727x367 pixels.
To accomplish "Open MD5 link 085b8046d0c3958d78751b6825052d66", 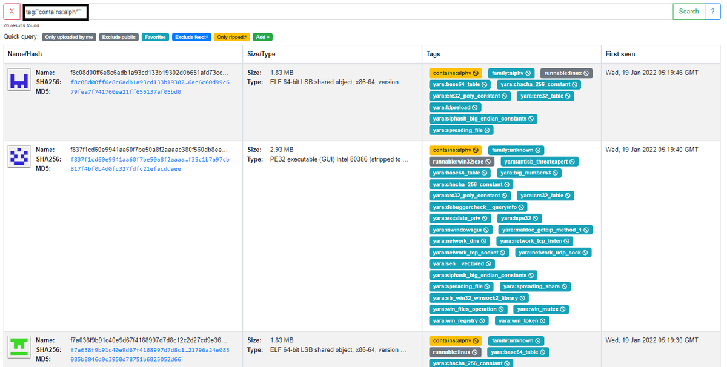I will 125,360.
